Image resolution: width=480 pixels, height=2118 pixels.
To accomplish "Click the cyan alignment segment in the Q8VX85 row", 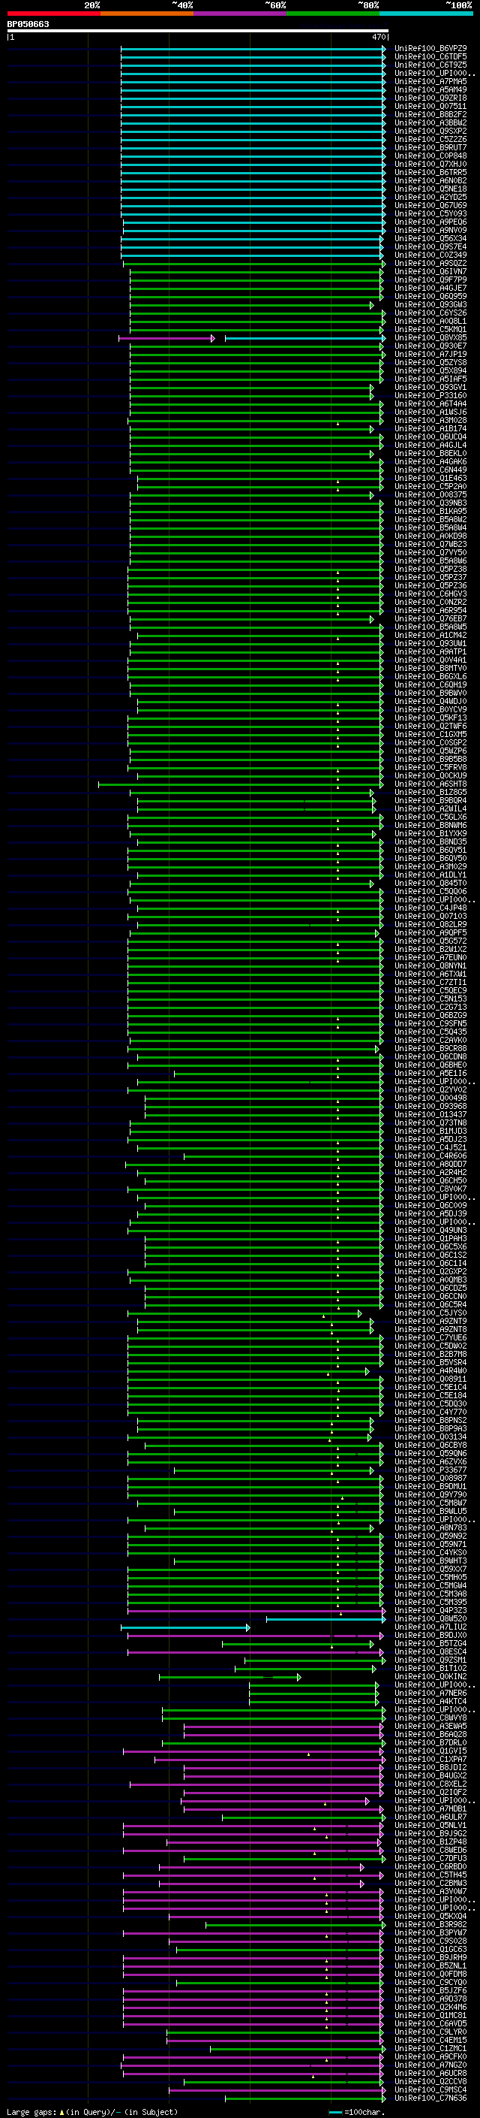I will pyautogui.click(x=305, y=338).
